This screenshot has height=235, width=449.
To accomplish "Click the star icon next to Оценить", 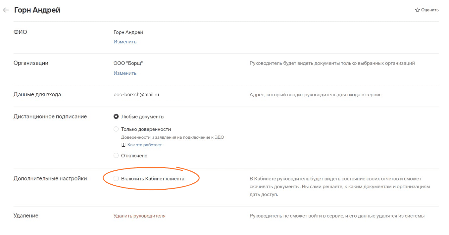I will 417,10.
